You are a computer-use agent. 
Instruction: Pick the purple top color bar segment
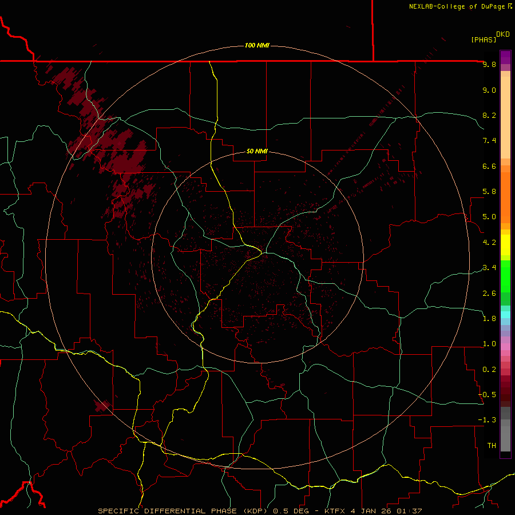pyautogui.click(x=505, y=57)
